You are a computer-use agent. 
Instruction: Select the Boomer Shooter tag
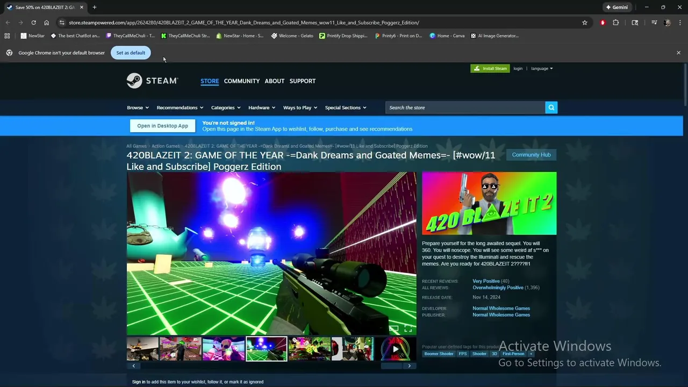click(439, 354)
